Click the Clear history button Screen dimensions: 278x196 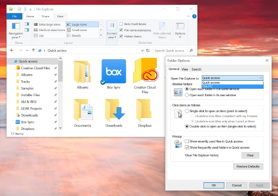pyautogui.click(x=250, y=155)
